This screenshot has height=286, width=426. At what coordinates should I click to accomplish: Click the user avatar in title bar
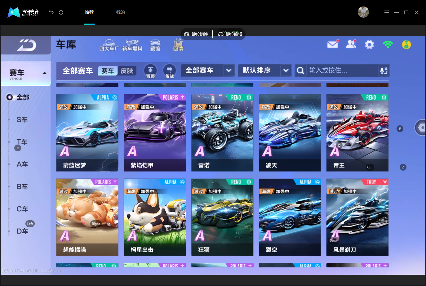(x=363, y=12)
